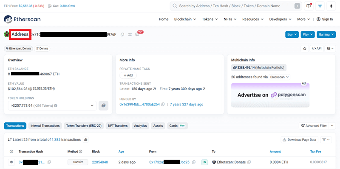Download Page Data
Screen dimensions: 340x169
pos(300,140)
